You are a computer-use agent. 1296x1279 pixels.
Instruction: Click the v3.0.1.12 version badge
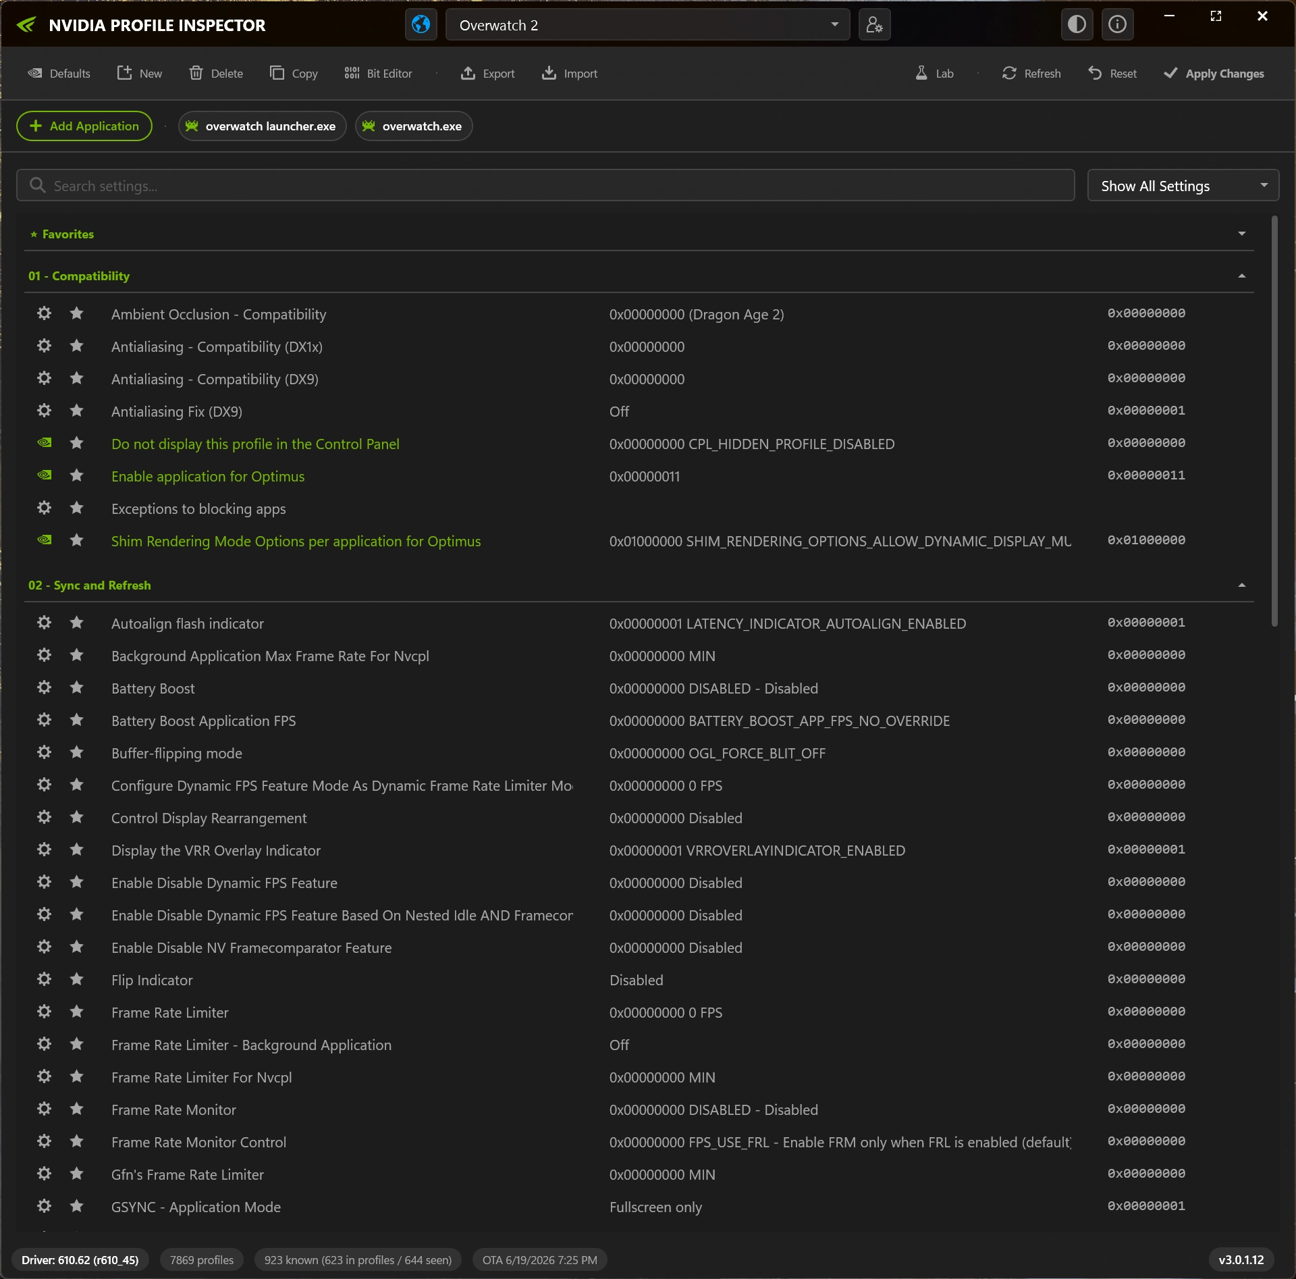tap(1241, 1260)
